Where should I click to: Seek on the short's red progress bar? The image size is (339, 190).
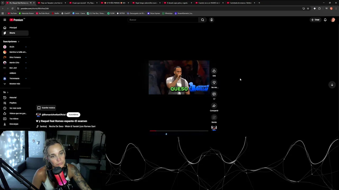(x=179, y=131)
